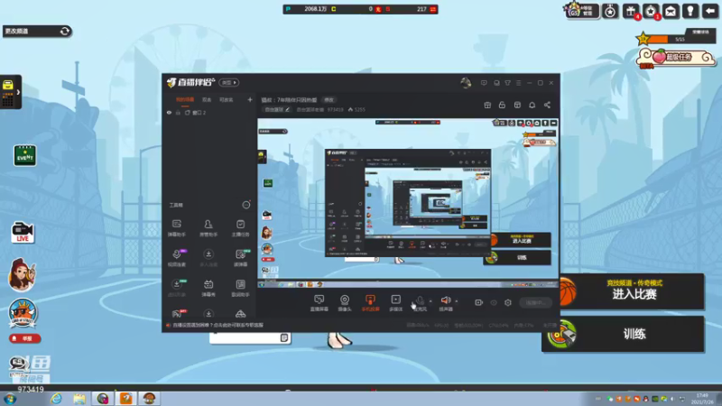Open the message icon in streaming title bar
722x406 pixels.
point(484,83)
